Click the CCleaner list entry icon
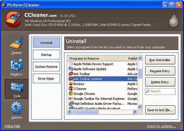Screen dimensions: 184x131 (71, 89)
